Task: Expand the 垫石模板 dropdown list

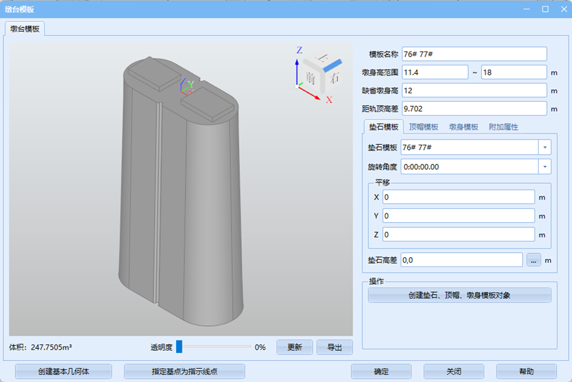Action: pyautogui.click(x=545, y=147)
